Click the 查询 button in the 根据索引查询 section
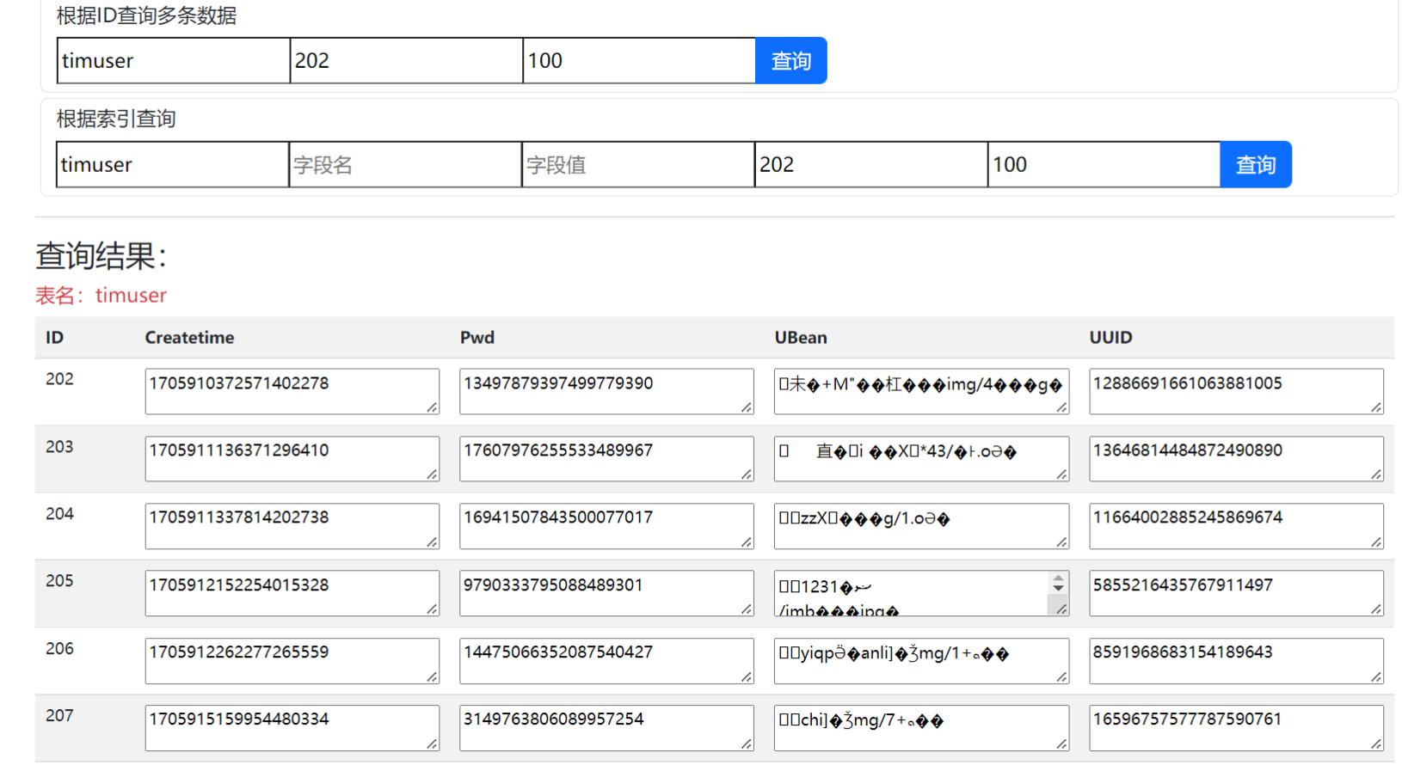This screenshot has height=765, width=1402. (1255, 164)
